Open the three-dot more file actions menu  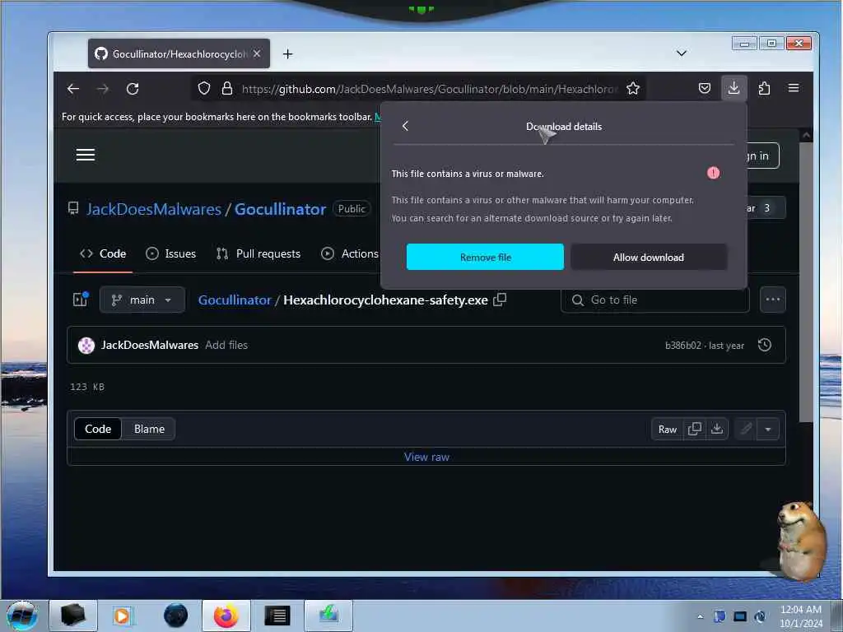click(x=772, y=300)
